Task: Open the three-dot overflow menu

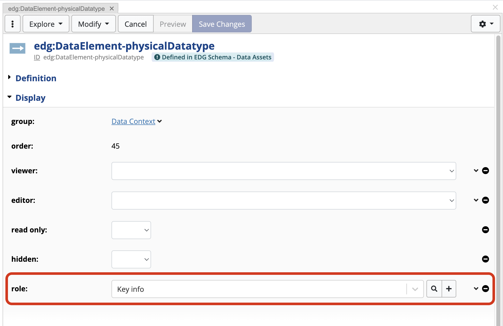Action: point(12,24)
